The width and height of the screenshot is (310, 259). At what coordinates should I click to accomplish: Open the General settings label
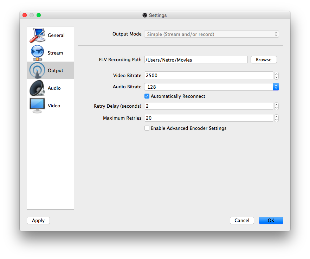tap(56, 35)
